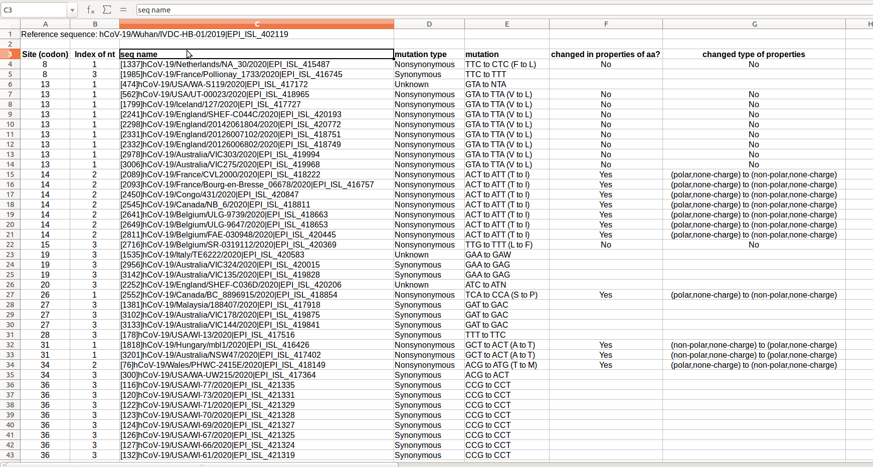Click 'changed in properties of aa?' header cell

(606, 54)
